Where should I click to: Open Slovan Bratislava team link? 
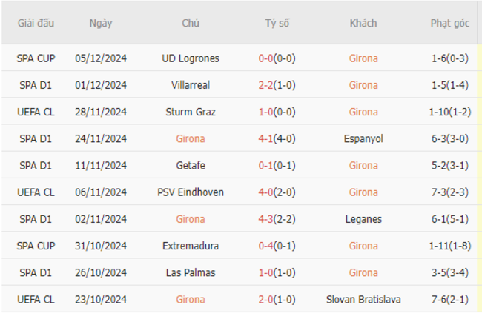(363, 299)
